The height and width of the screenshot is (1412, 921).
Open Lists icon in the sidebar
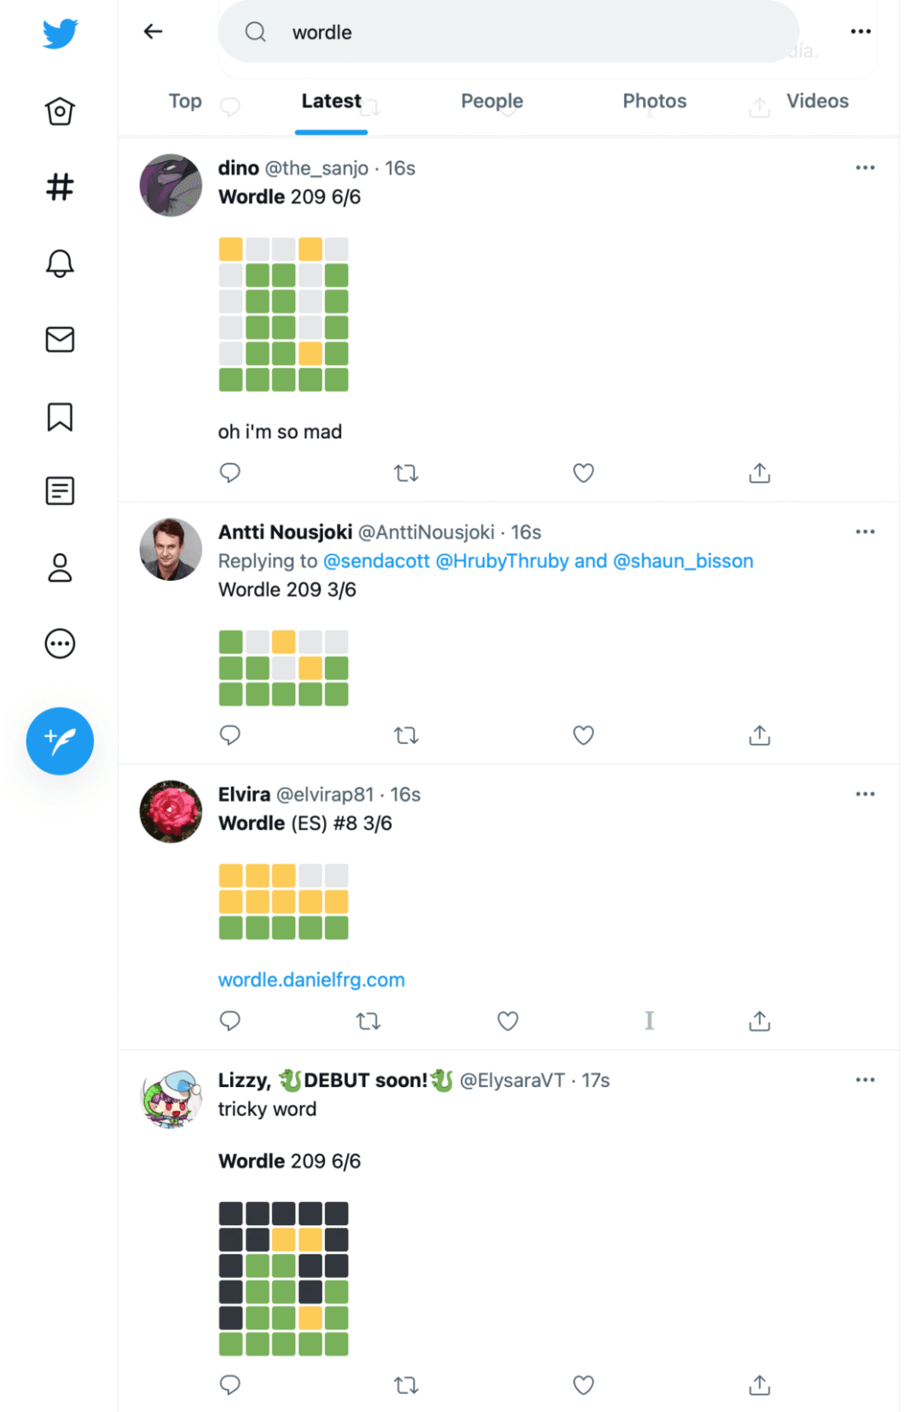point(60,491)
